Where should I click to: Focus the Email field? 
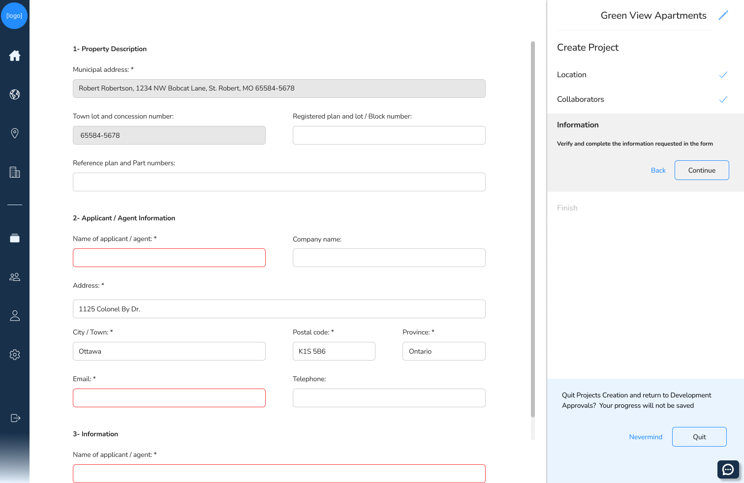(x=169, y=398)
